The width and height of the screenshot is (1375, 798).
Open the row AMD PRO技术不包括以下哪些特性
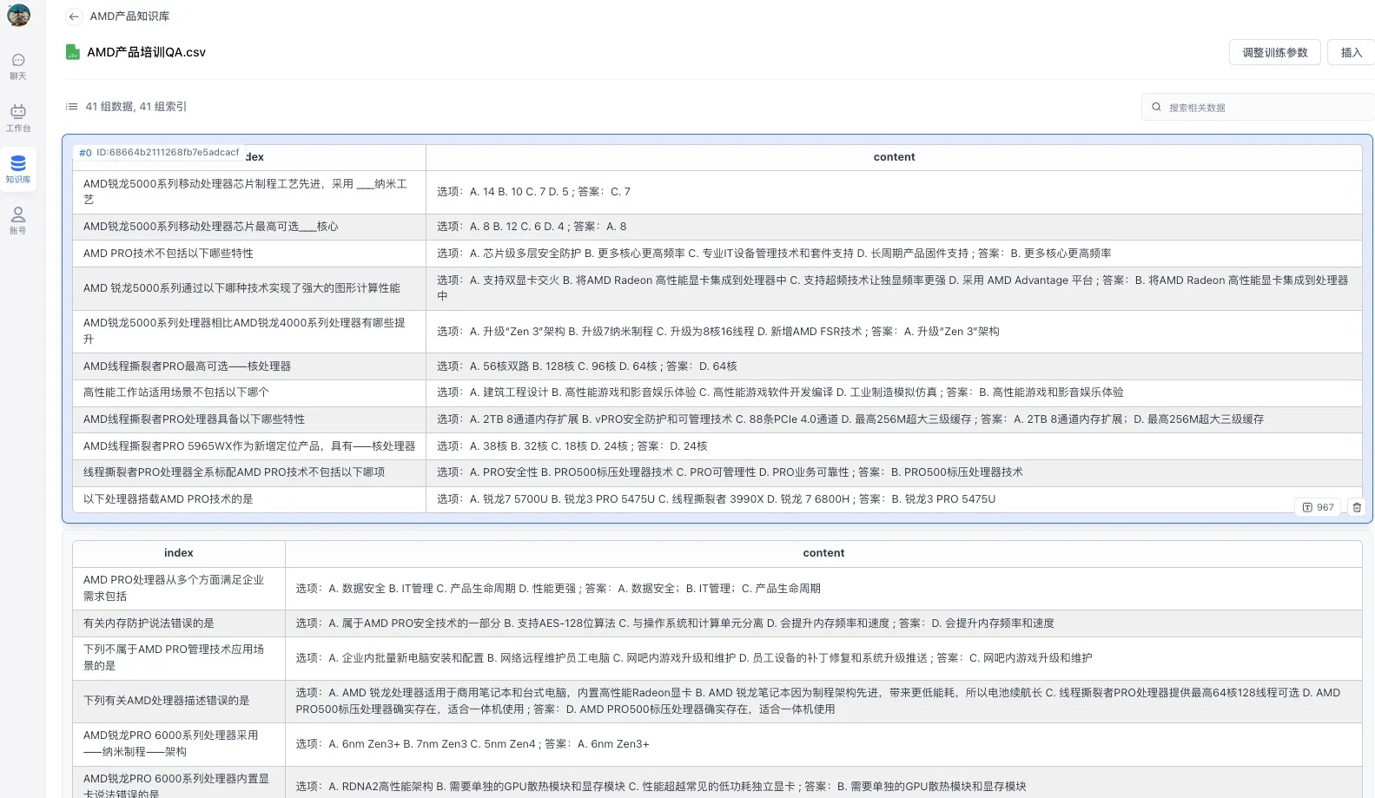point(169,254)
